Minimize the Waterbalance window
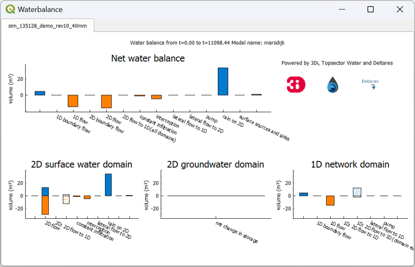 pyautogui.click(x=342, y=9)
